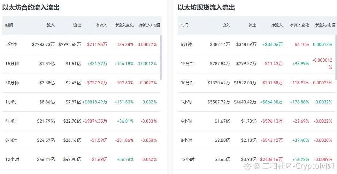Click the $7.97亿 outflow value
This screenshot has height=174, width=337.
73,102
